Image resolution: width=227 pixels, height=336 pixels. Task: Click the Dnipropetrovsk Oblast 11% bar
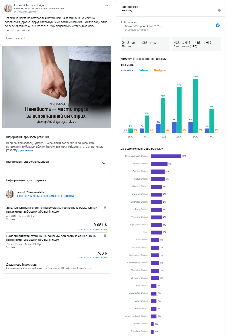point(166,156)
